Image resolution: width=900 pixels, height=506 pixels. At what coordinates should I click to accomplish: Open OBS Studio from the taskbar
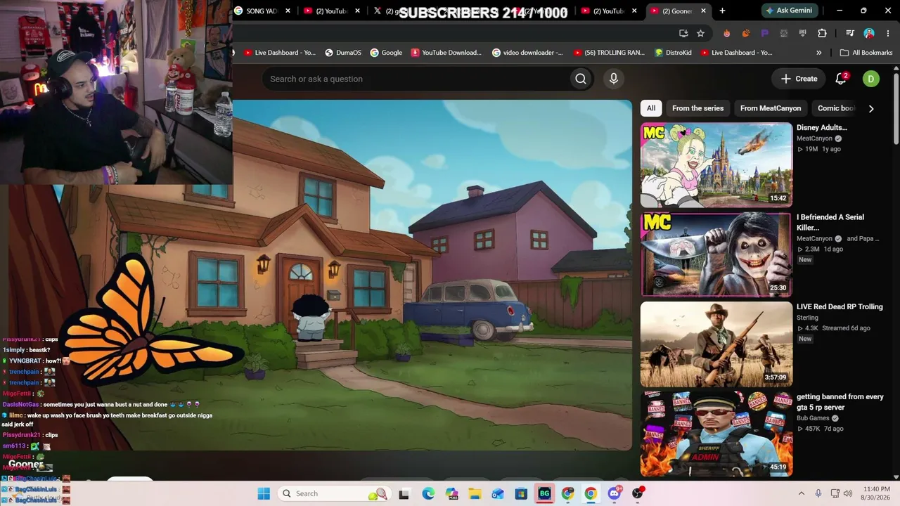click(637, 493)
